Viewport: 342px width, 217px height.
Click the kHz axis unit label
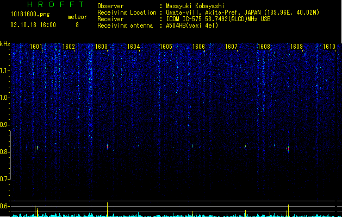click(x=5, y=44)
